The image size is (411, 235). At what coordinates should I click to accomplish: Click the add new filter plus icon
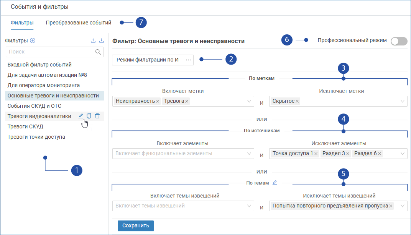33,41
